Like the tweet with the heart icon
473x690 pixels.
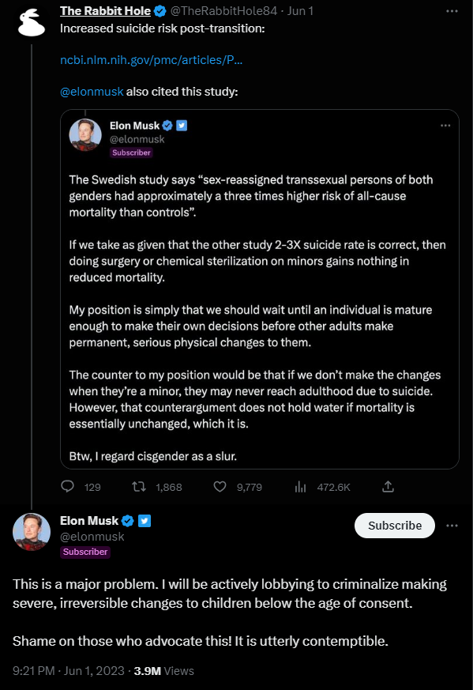(220, 487)
